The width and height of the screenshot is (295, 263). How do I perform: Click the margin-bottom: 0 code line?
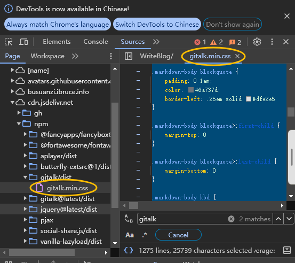pos(190,171)
